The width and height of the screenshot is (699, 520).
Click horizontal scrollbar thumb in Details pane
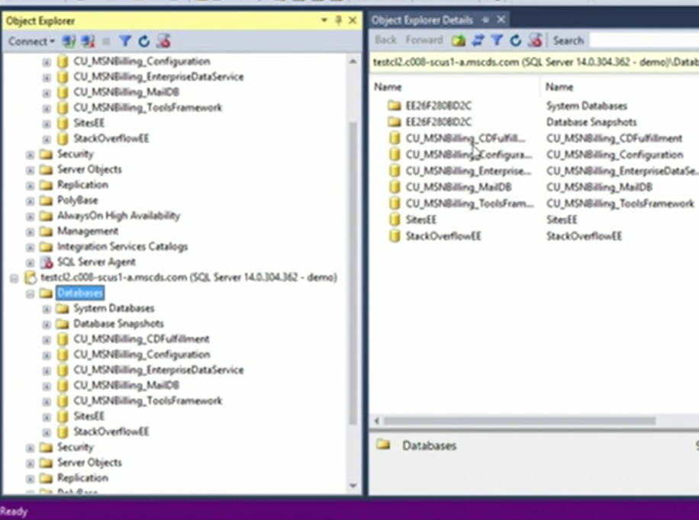pos(520,421)
